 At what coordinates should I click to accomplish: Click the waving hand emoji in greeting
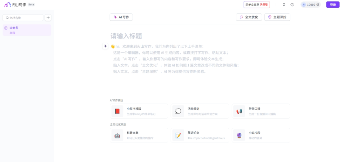click(112, 47)
